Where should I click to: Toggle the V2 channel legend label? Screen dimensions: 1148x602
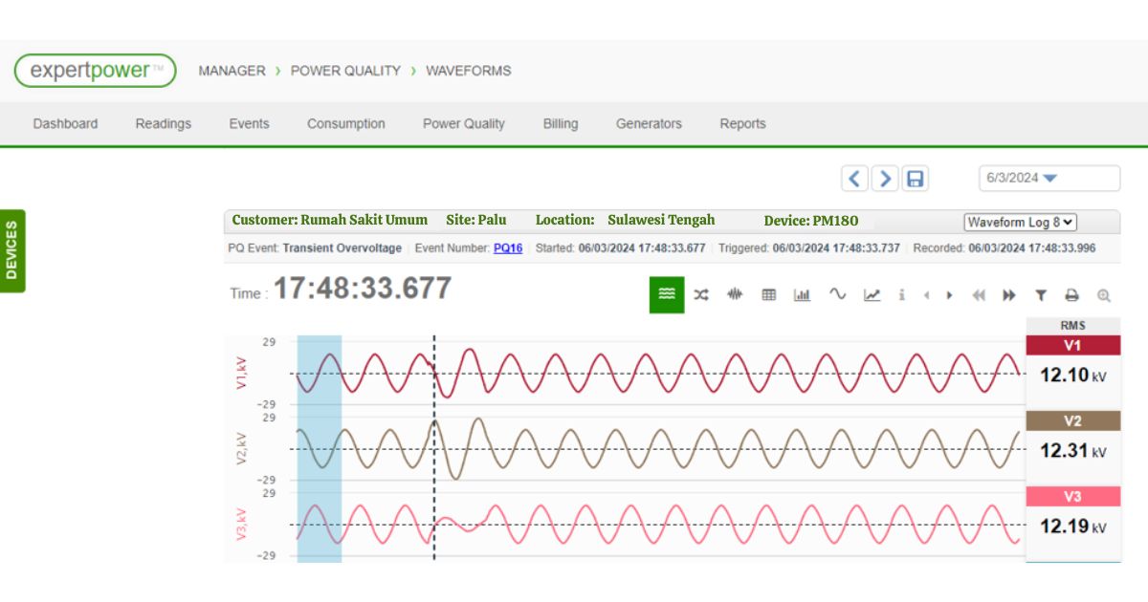1072,420
